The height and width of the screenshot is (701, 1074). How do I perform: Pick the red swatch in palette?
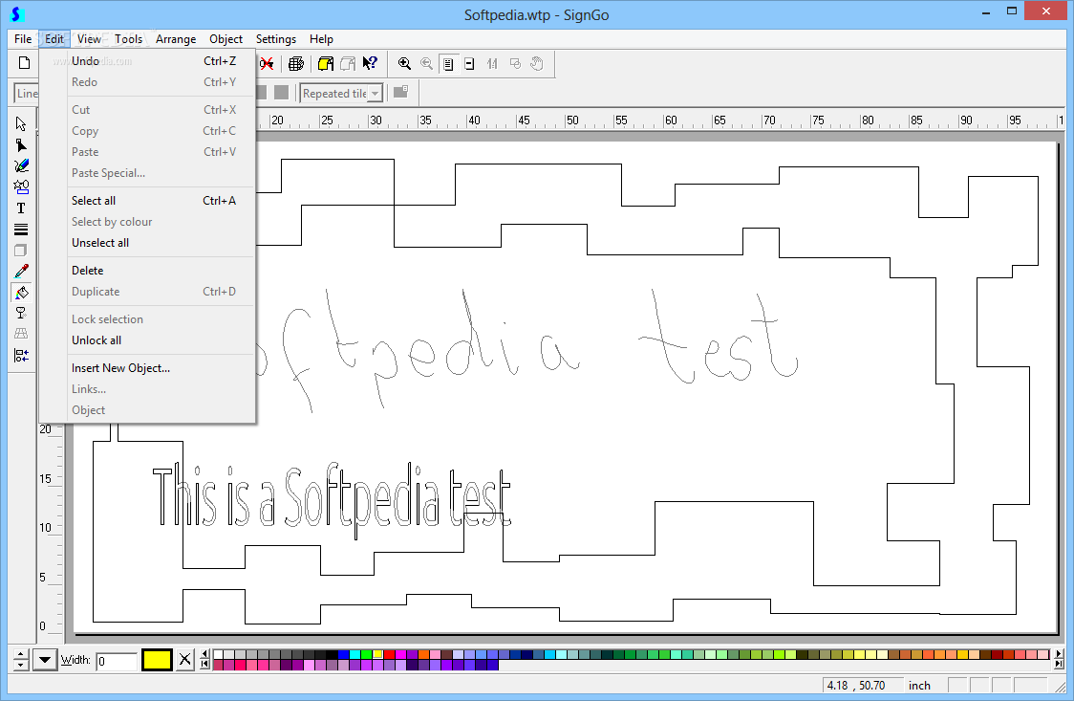pyautogui.click(x=388, y=654)
